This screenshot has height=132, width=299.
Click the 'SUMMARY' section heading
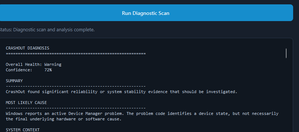click(x=14, y=81)
